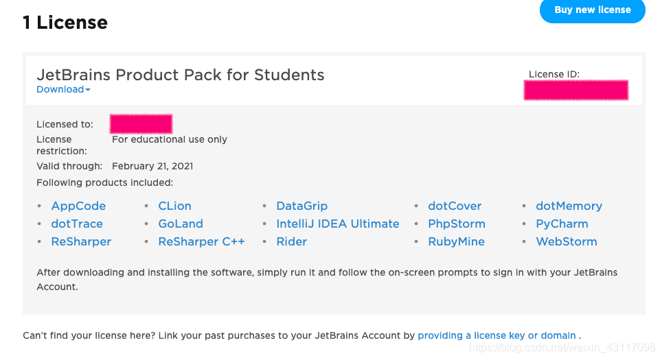Follow 'providing a license key or domain' link
Image resolution: width=662 pixels, height=360 pixels.
click(496, 335)
